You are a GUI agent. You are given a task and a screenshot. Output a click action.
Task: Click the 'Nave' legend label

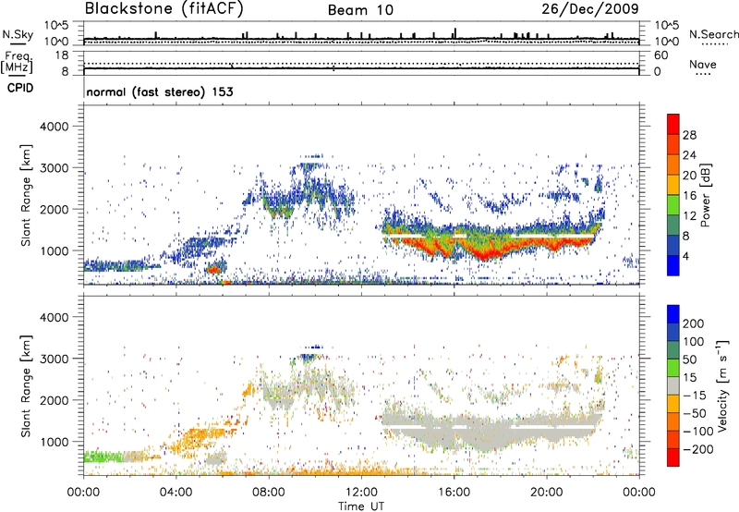click(703, 65)
